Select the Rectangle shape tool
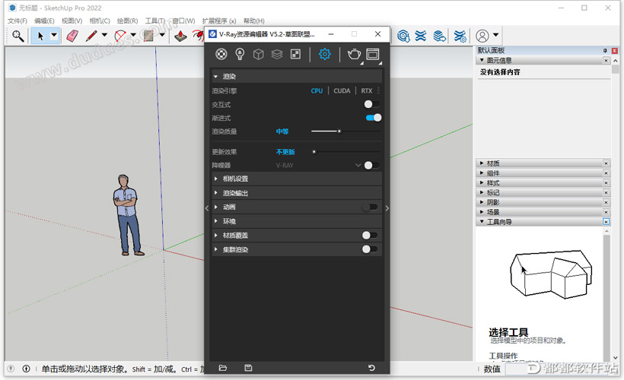Image resolution: width=624 pixels, height=380 pixels. coord(148,36)
